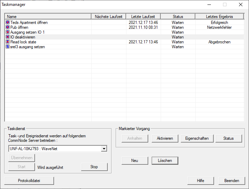249x189 pixels.
Task: Show Status of the marked task
Action: pos(228,138)
